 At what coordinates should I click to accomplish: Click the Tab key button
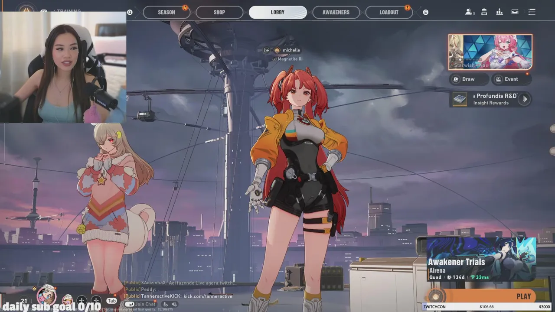click(x=112, y=301)
